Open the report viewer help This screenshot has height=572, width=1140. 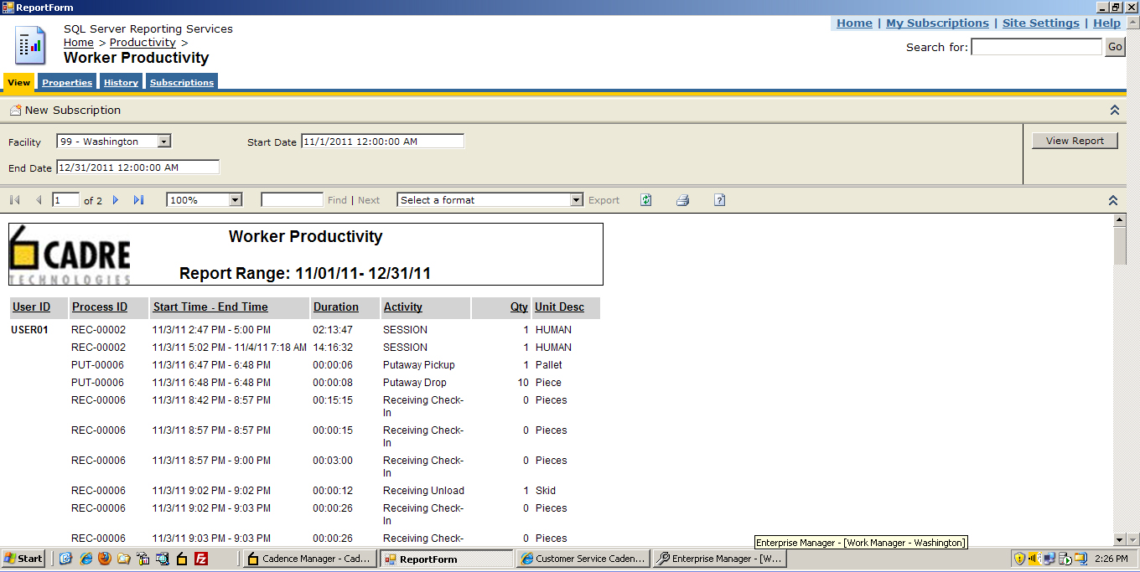point(719,199)
